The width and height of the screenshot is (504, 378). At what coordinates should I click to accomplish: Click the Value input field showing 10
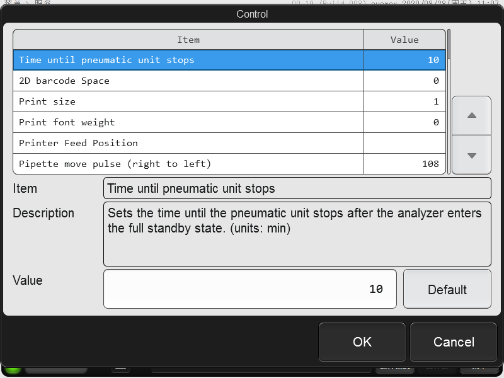[x=250, y=289]
